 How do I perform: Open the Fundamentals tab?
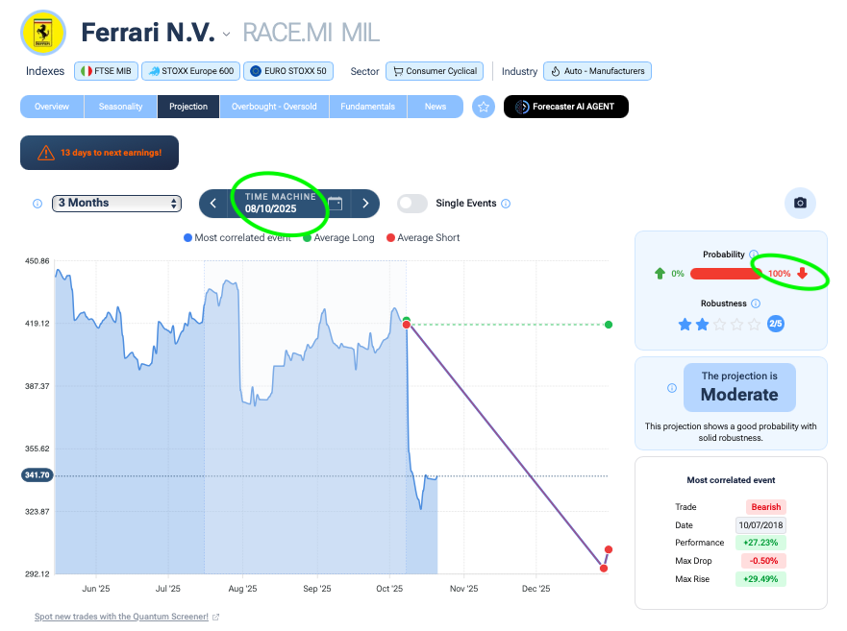click(367, 107)
